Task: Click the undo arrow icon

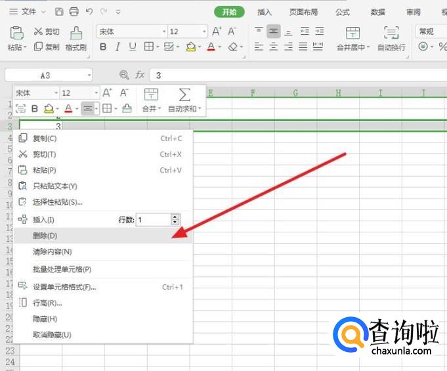Action: 89,12
